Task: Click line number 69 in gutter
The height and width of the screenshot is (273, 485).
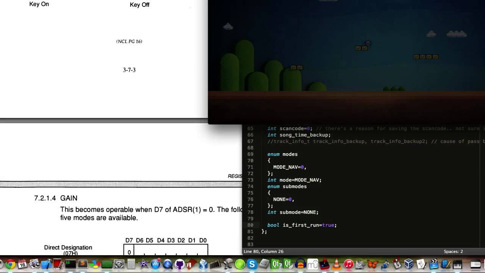Action: [250, 154]
